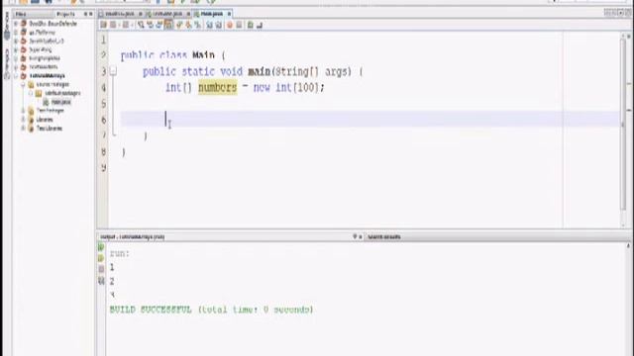634x356 pixels.
Task: Expand the Libraries node
Action: coord(23,120)
